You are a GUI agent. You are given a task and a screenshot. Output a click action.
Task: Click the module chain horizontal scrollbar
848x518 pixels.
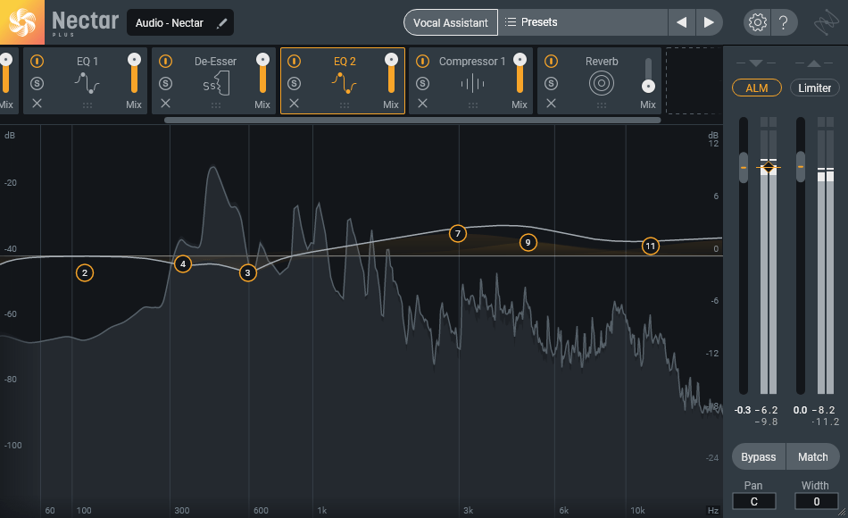click(x=412, y=121)
